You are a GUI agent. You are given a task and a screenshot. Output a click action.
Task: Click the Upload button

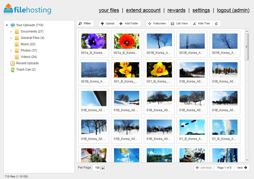click(x=108, y=24)
